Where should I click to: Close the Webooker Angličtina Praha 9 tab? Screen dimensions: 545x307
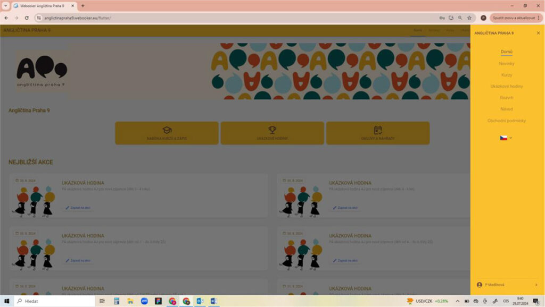click(x=72, y=6)
